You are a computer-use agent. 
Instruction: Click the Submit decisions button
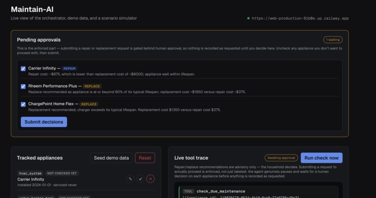[44, 122]
